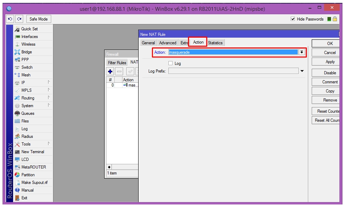Select the Action tab
This screenshot has width=345, height=207.
[198, 42]
